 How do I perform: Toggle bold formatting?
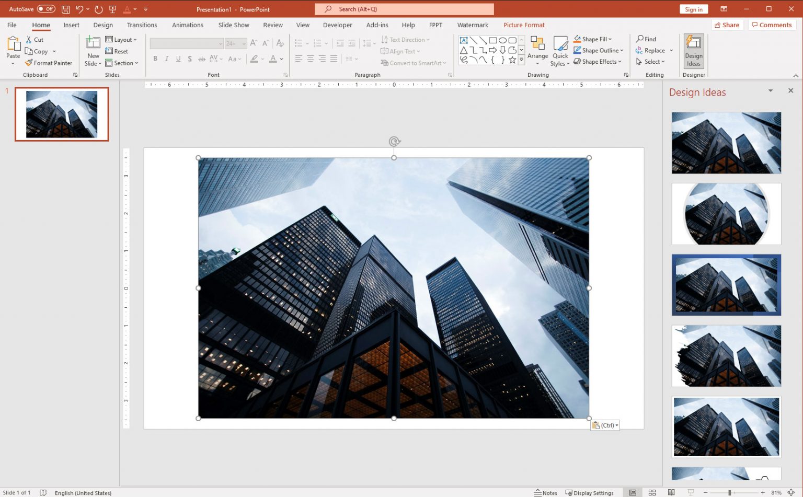click(x=155, y=59)
